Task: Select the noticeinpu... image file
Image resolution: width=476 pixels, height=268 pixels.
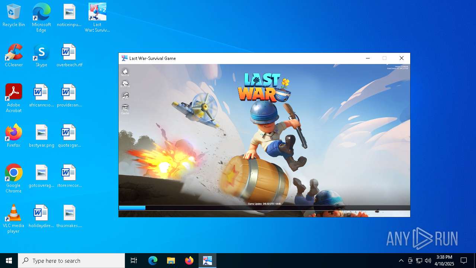Action: click(x=69, y=16)
